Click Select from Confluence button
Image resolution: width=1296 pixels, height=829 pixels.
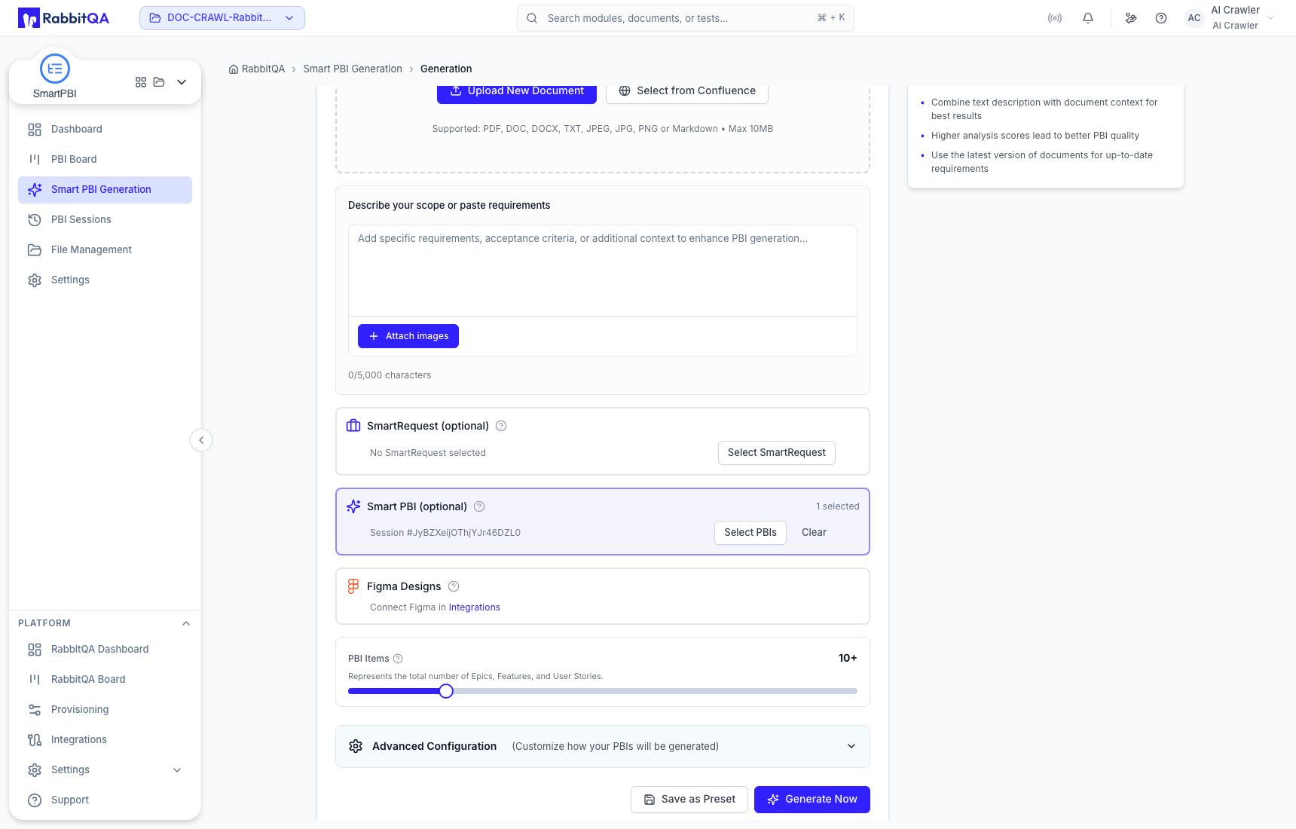[687, 91]
